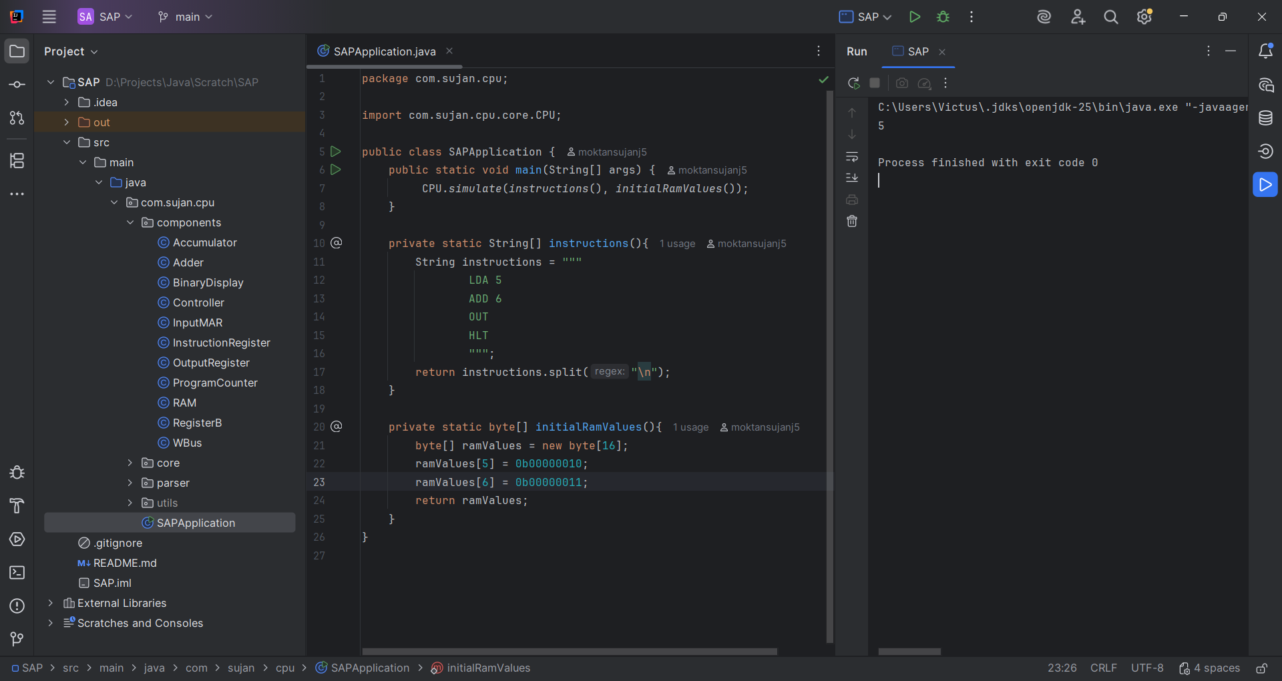Run the SAP configuration from the top toolbar
The height and width of the screenshot is (681, 1282).
(x=915, y=17)
